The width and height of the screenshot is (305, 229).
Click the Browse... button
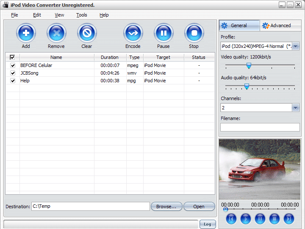coord(166,207)
